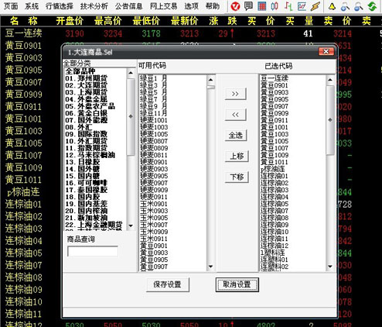Screen dimensions: 382x327
Task: Select 22. 上海金融期货 category
Action: coord(94,225)
